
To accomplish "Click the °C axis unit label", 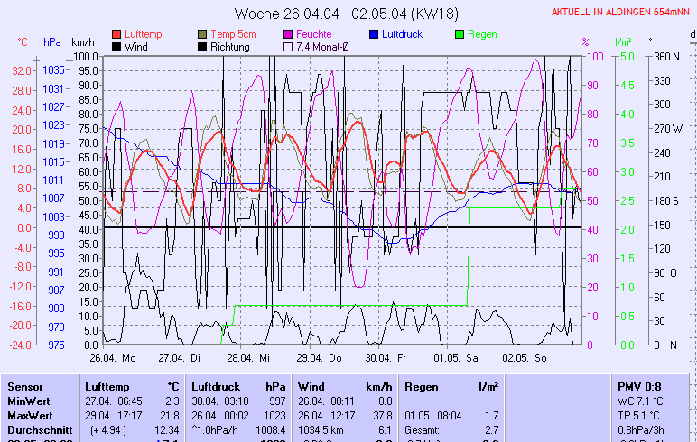I will 23,42.
